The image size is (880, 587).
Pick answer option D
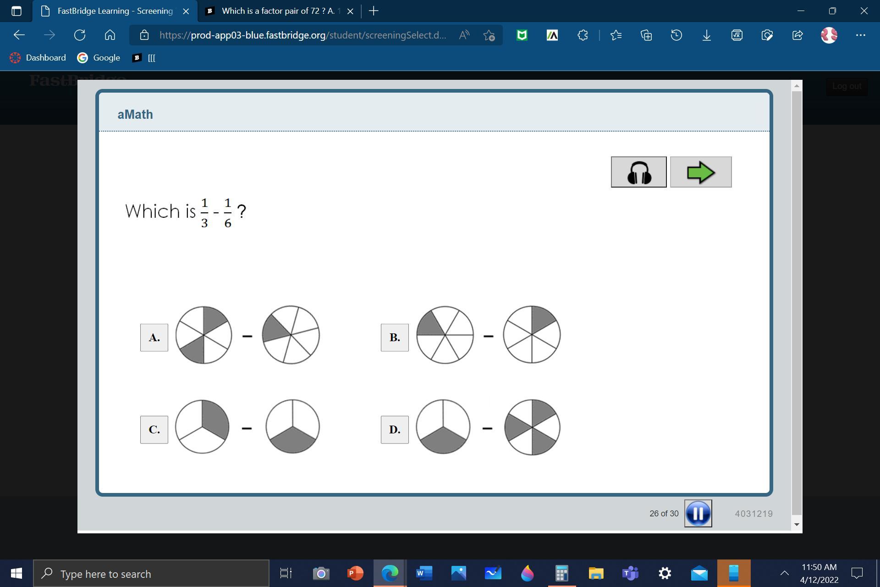click(x=395, y=430)
